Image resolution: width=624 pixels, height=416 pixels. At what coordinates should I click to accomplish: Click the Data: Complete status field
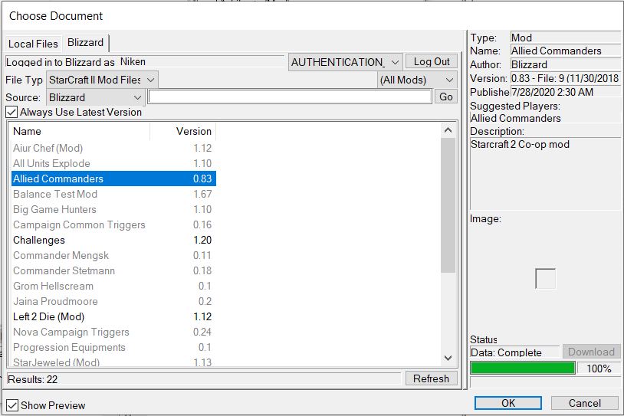[x=514, y=352]
